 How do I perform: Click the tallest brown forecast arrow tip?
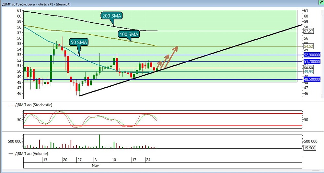point(177,47)
